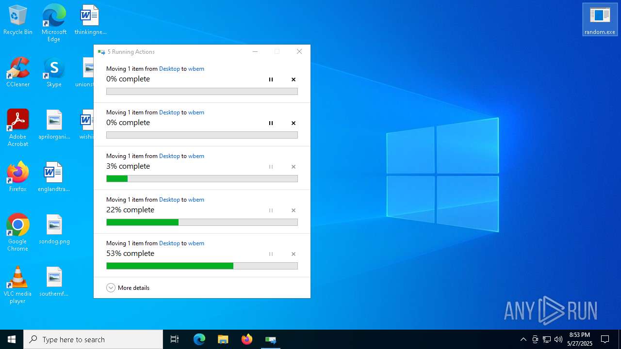Open the Windows Start menu
621x349 pixels.
[12, 339]
